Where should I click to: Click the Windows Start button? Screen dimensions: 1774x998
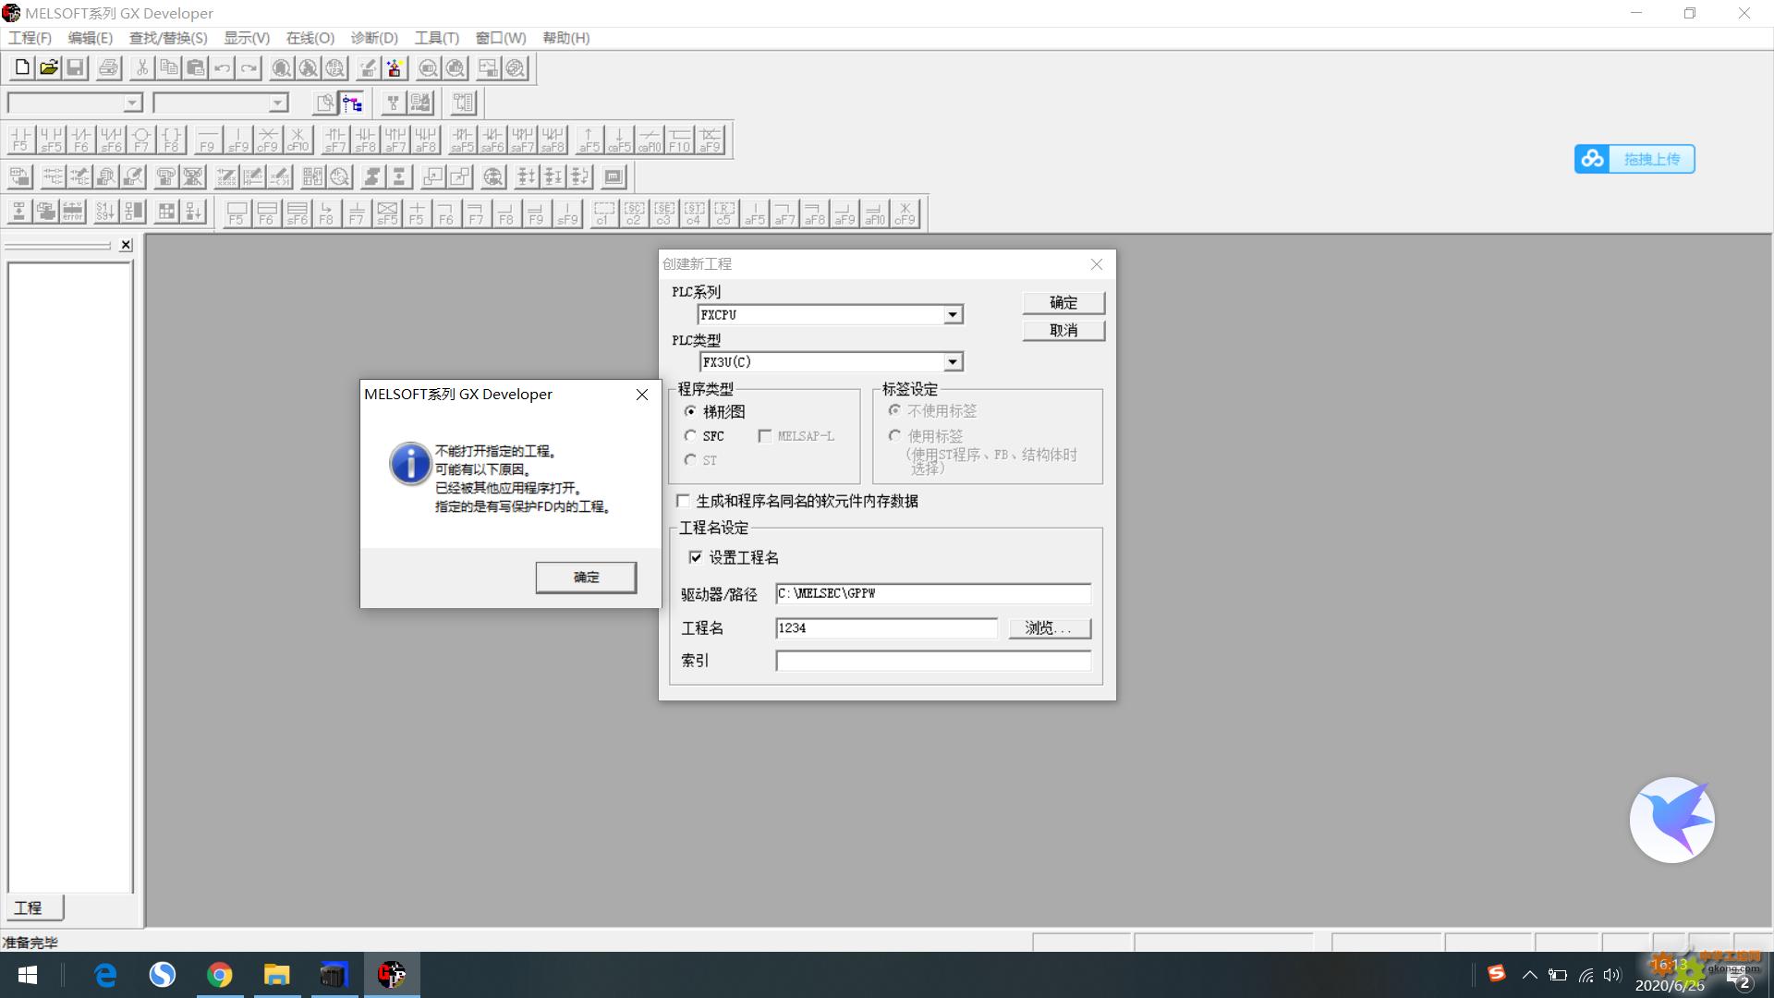[28, 975]
